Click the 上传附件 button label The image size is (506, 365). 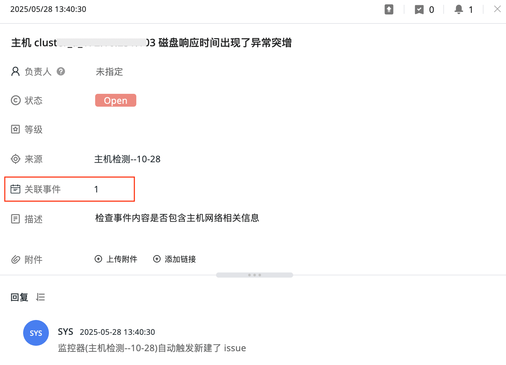click(122, 259)
